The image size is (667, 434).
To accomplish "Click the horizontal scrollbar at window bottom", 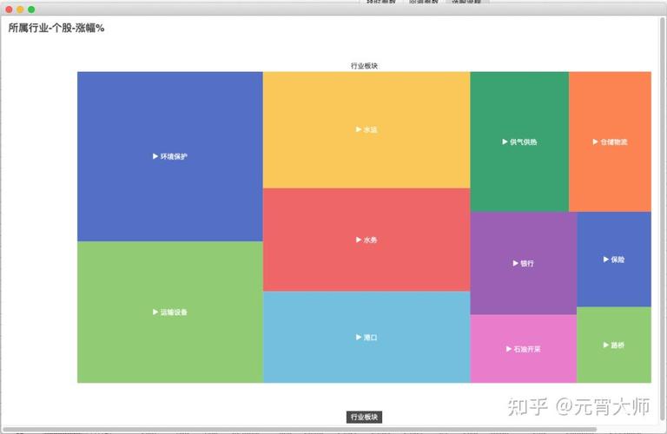I will coord(304,429).
